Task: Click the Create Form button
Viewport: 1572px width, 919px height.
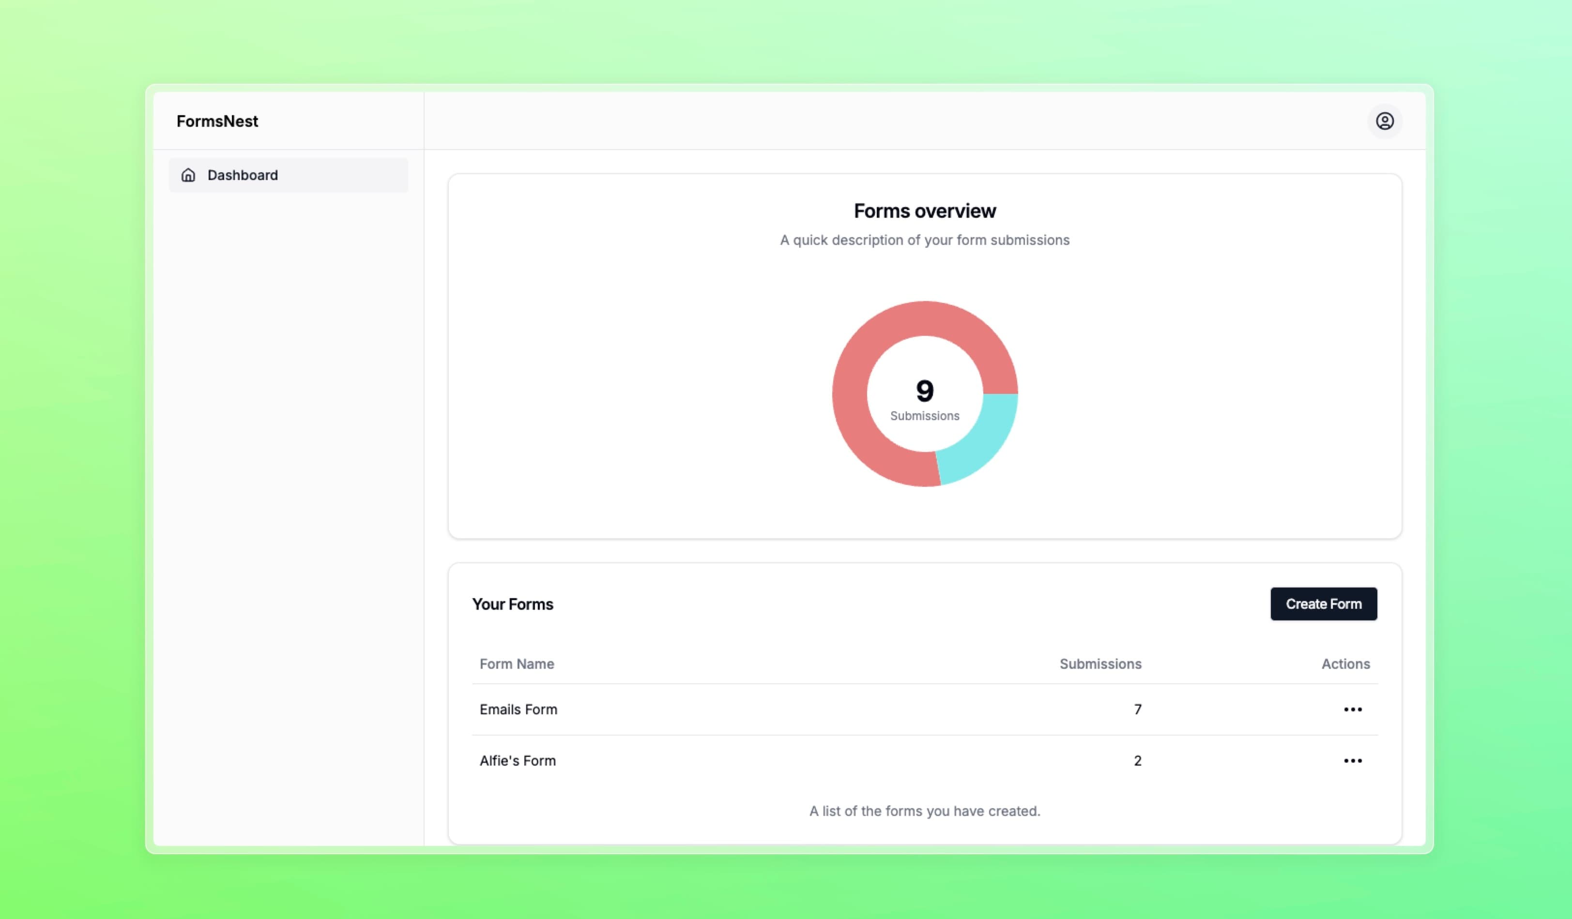Action: click(x=1324, y=603)
